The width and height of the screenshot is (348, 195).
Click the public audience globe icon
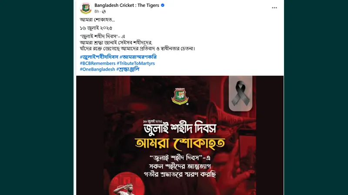click(x=104, y=12)
